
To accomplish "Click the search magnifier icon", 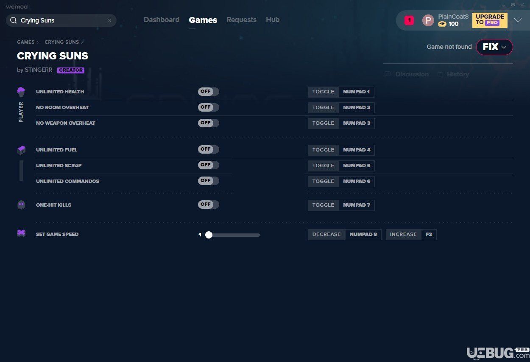I will click(x=13, y=20).
